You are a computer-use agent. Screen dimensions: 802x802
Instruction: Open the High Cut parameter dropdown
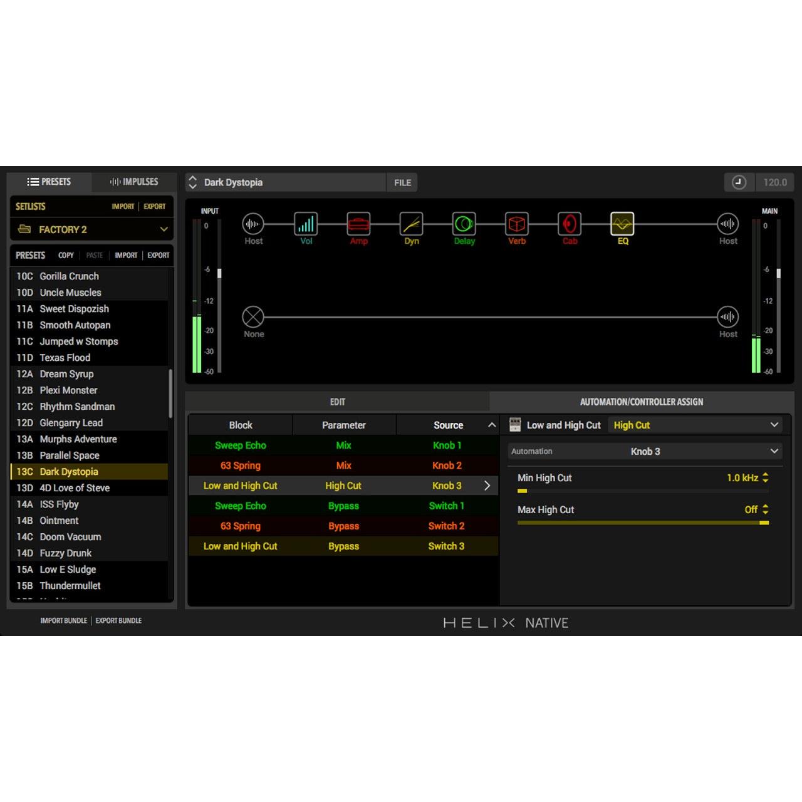click(695, 425)
